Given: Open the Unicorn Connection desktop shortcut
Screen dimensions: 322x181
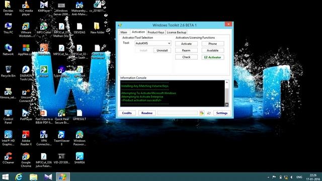Looking at the screenshot, I should click(26, 95).
